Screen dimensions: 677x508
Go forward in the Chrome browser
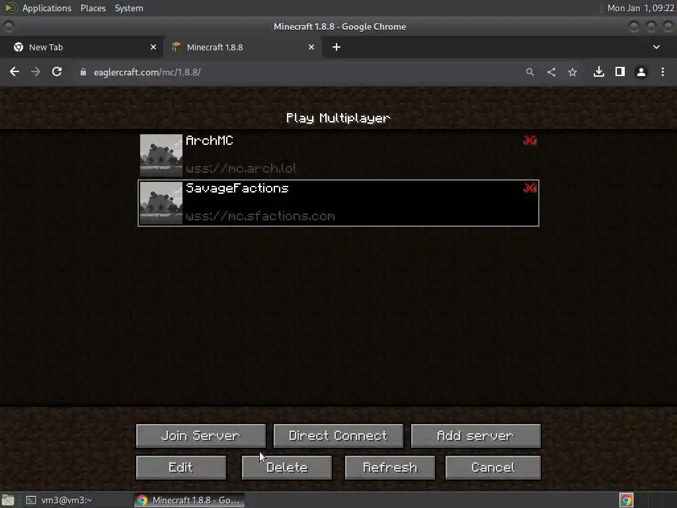[x=36, y=71]
